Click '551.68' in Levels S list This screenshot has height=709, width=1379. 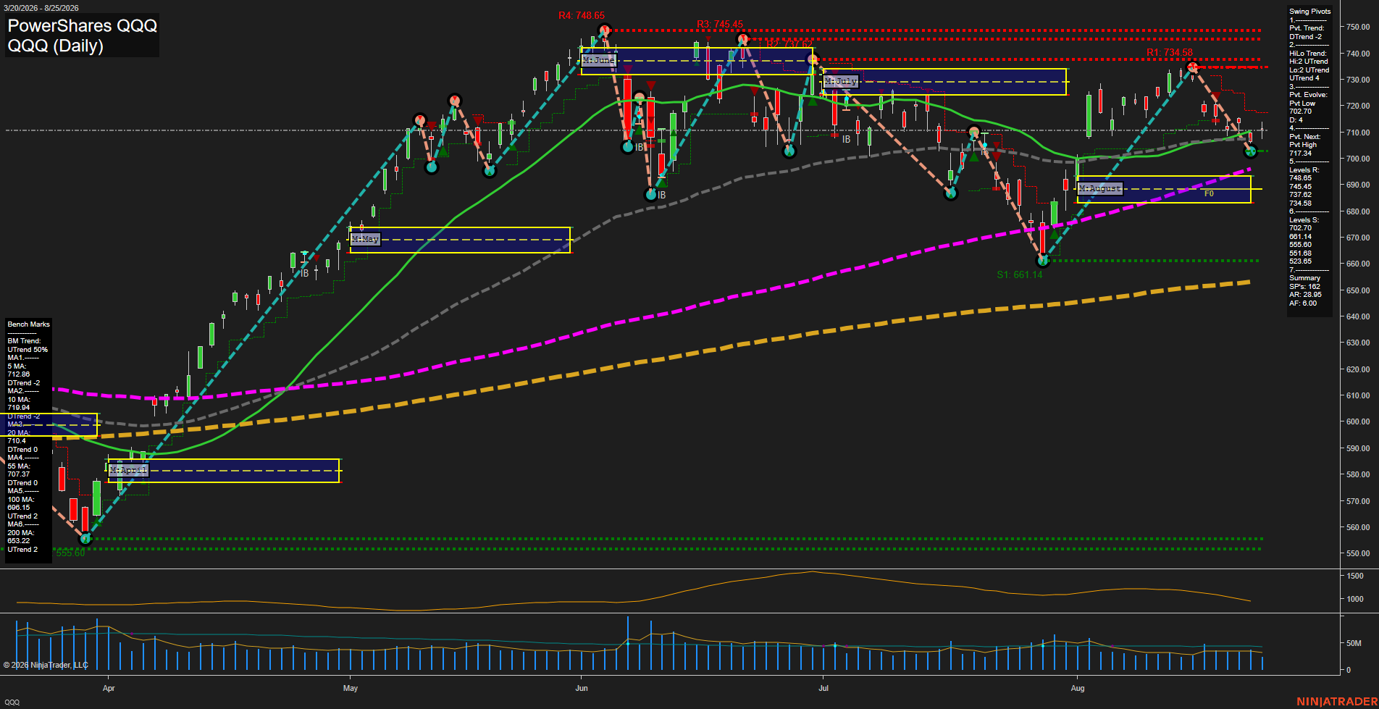(x=1300, y=253)
